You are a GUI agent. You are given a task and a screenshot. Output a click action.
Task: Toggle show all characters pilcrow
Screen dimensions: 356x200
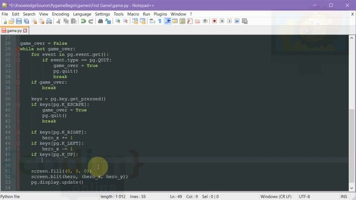coord(160,21)
